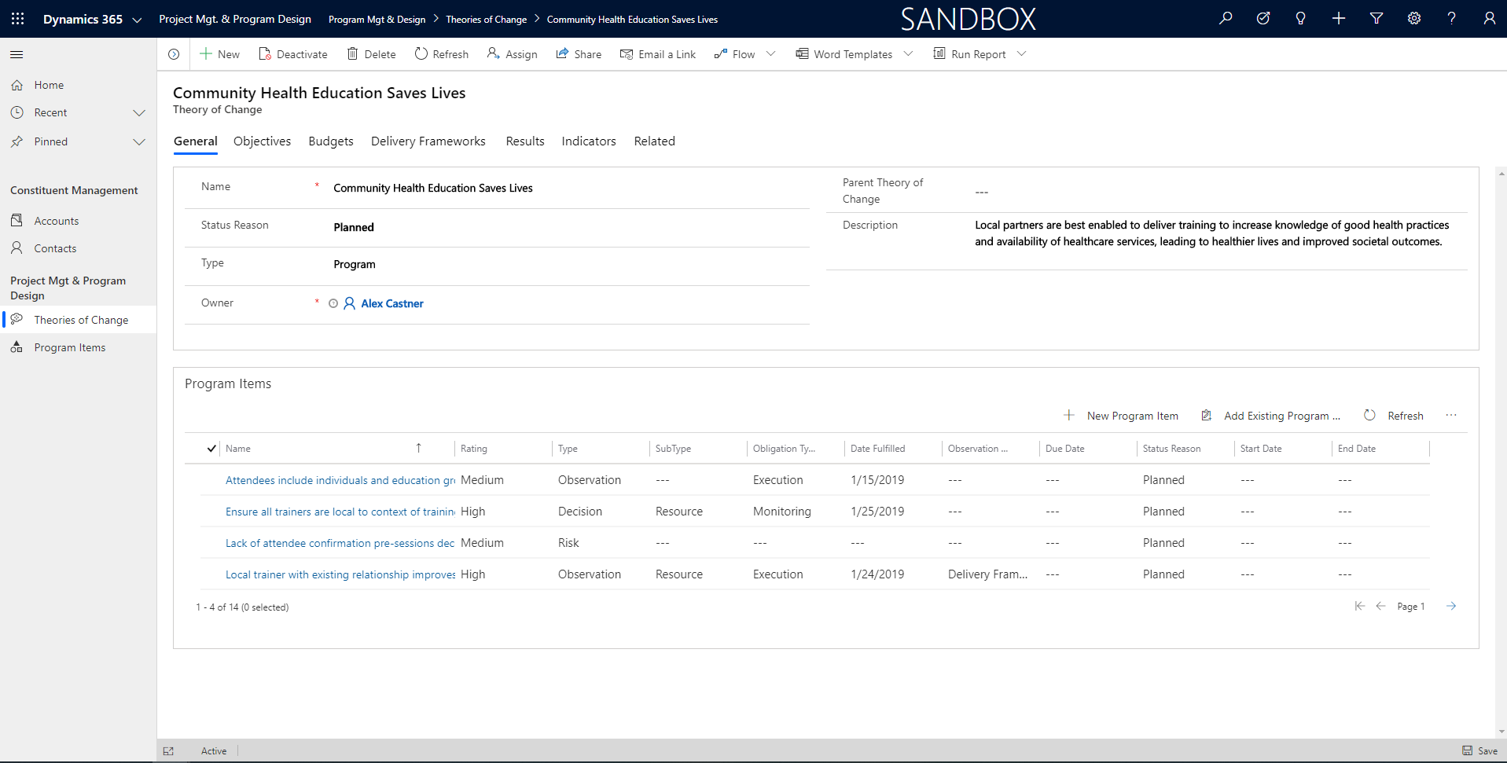Refresh the Program Items subgrid

click(1394, 416)
